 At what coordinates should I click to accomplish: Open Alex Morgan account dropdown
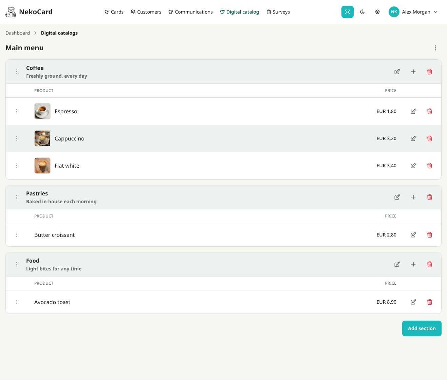[413, 12]
